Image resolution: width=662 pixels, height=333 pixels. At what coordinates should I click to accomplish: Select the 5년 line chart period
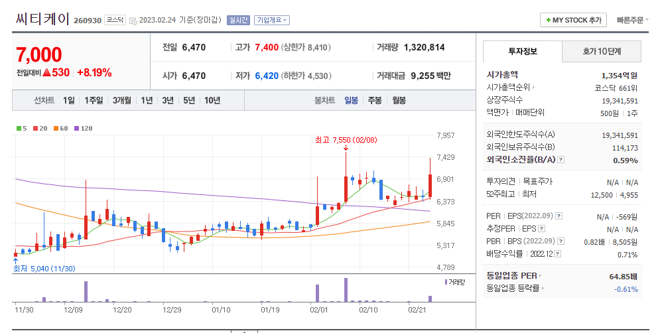[189, 100]
